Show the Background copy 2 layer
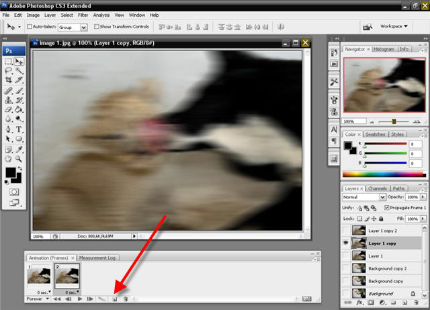Image resolution: width=430 pixels, height=310 pixels. point(346,268)
